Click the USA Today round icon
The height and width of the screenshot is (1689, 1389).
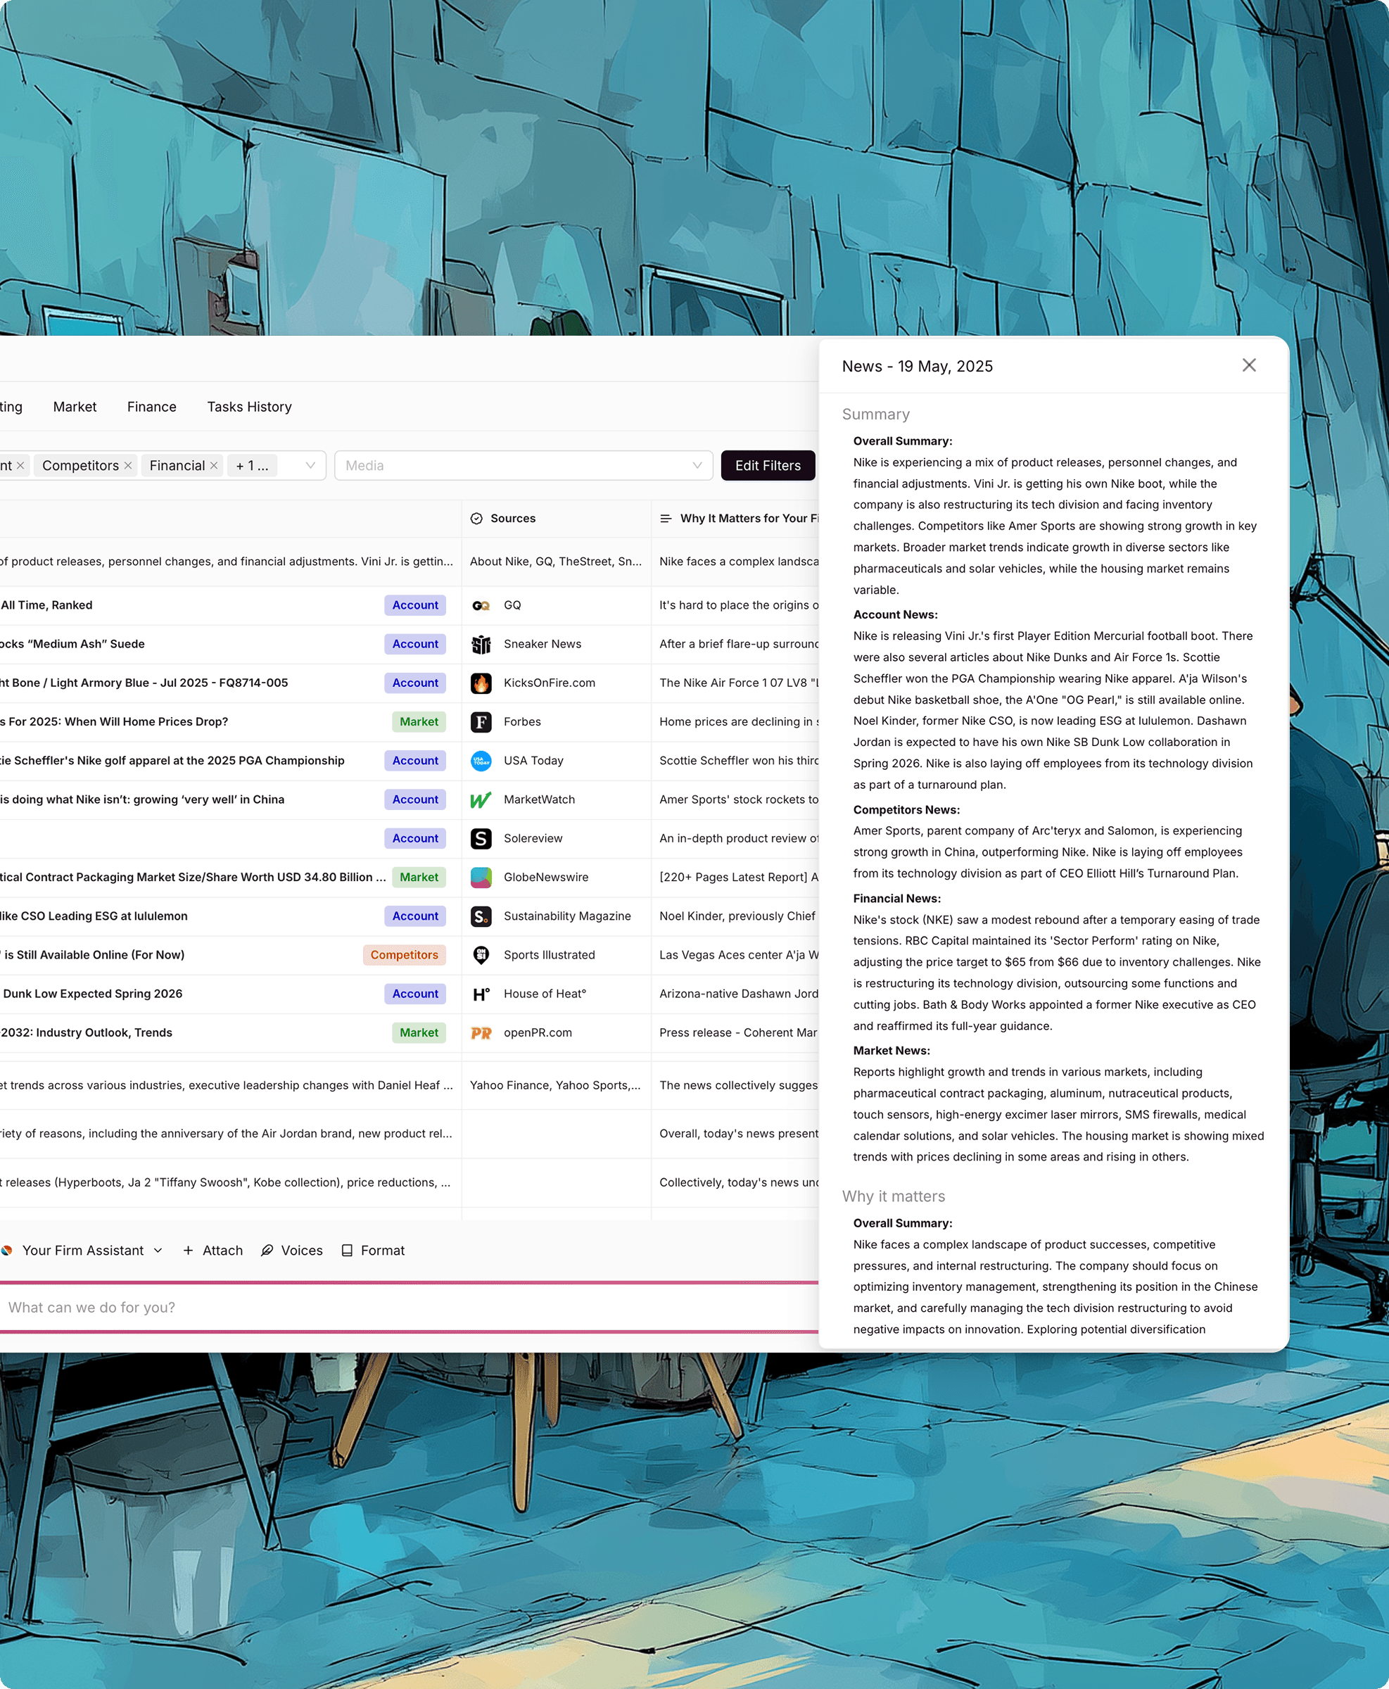[x=481, y=761]
